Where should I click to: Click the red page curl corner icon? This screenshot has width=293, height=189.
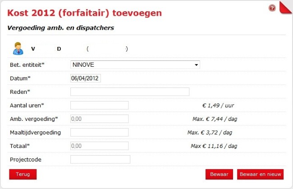[x=286, y=8]
